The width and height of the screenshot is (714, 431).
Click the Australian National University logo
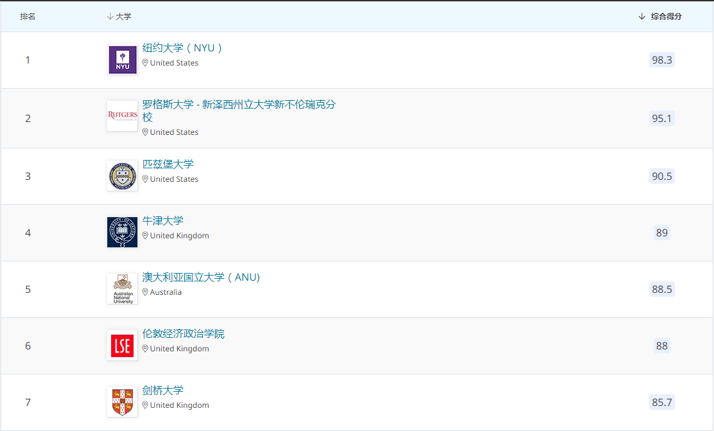[x=122, y=288]
